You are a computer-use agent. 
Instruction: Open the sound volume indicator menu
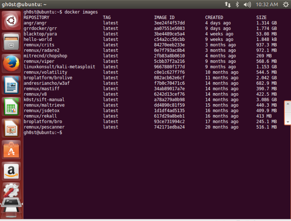pos(247,4)
